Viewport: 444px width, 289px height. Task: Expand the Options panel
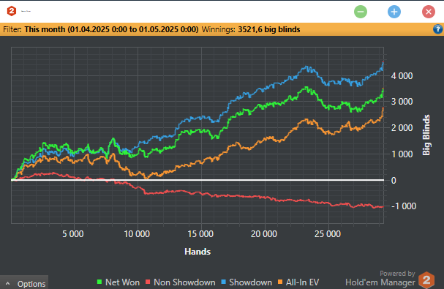tap(24, 283)
